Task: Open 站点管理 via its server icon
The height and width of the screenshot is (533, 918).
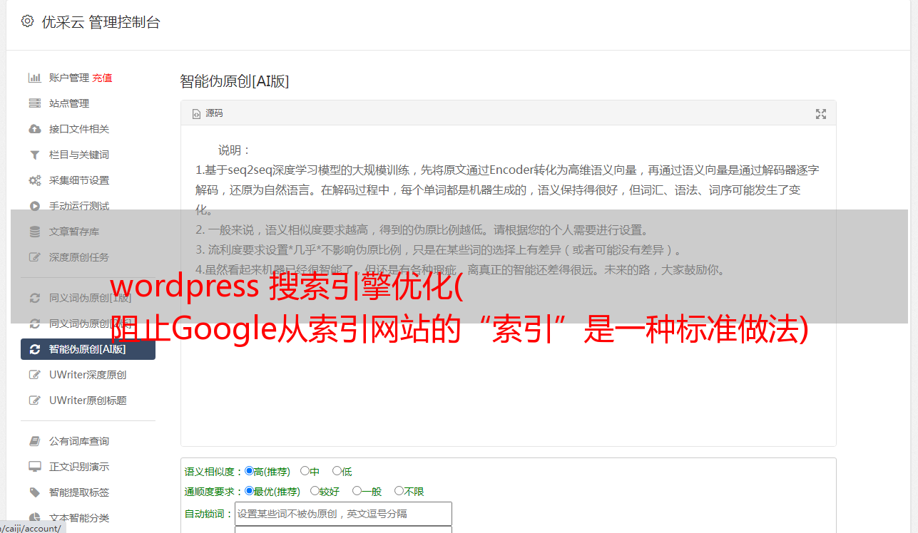Action: click(34, 103)
